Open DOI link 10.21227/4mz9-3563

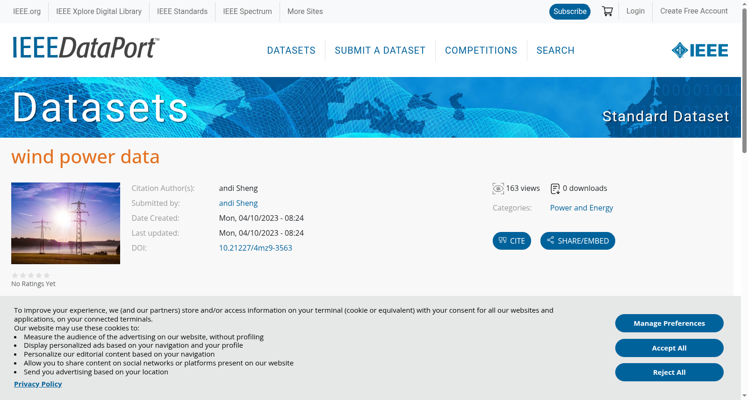click(x=256, y=248)
